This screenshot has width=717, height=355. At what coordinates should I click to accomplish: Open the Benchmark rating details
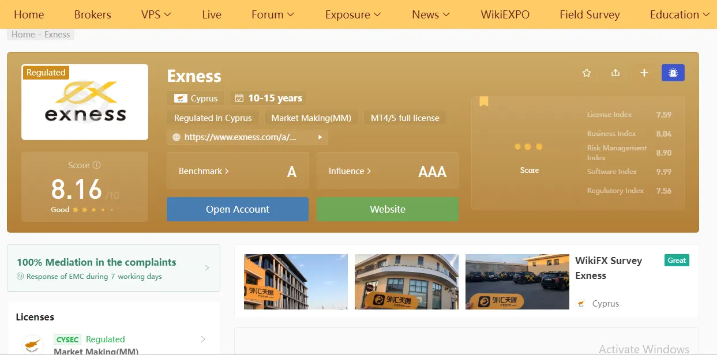[x=238, y=171]
